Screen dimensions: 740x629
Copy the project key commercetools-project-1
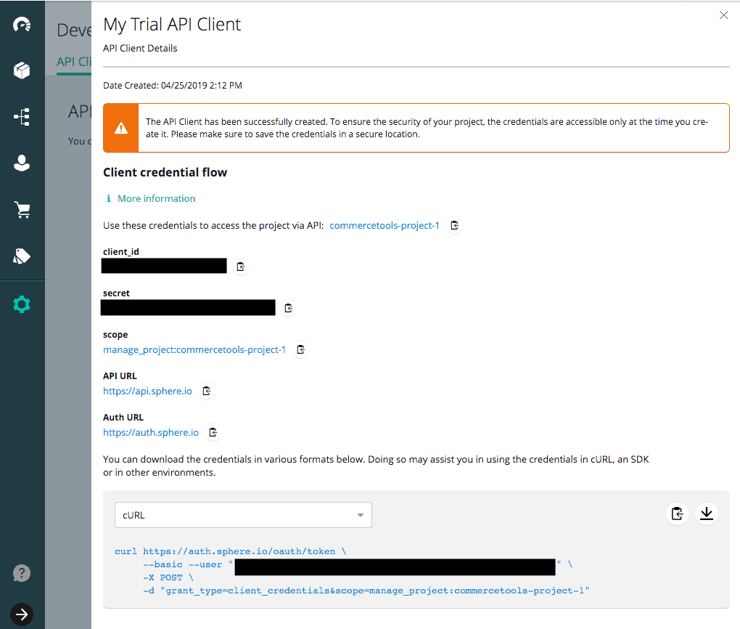[x=454, y=225]
